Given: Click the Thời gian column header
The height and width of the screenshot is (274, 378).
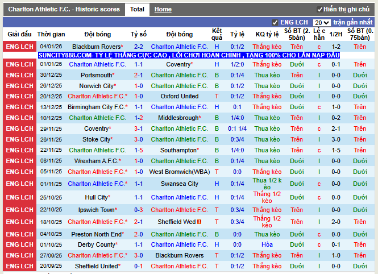Looking at the screenshot, I should [51, 34].
